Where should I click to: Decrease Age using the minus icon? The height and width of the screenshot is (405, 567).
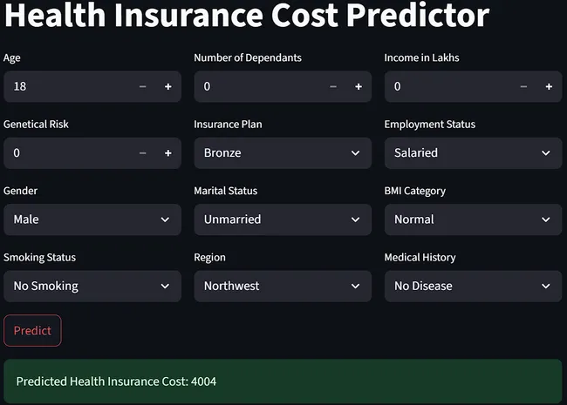click(x=143, y=86)
